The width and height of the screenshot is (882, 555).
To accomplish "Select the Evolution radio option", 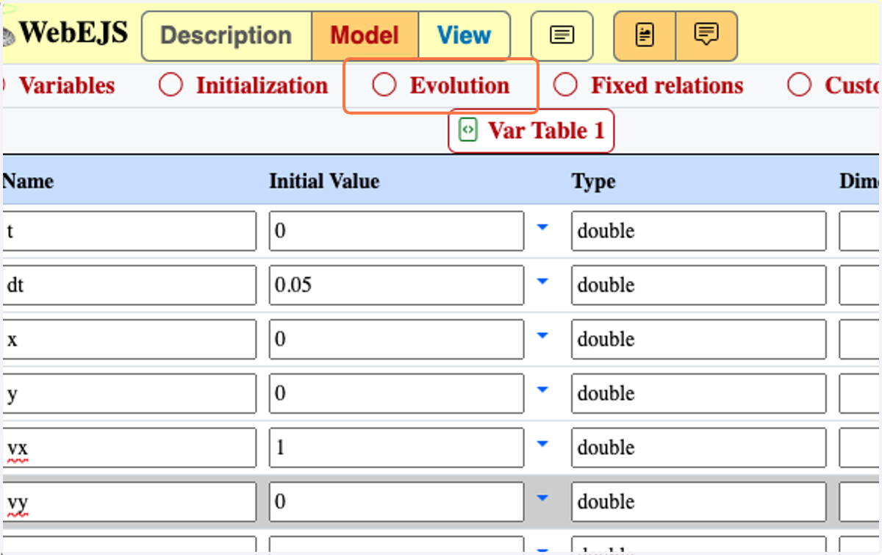I will [384, 85].
